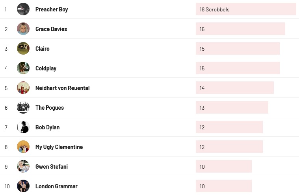
Task: Select Grace Davies' 16 scrobble bar
Action: [x=240, y=29]
